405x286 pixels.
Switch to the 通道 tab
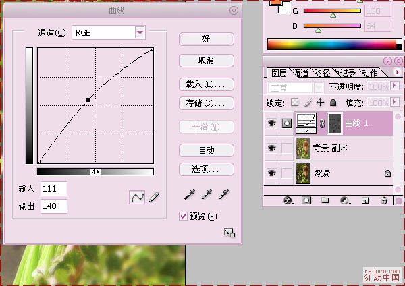coord(301,74)
